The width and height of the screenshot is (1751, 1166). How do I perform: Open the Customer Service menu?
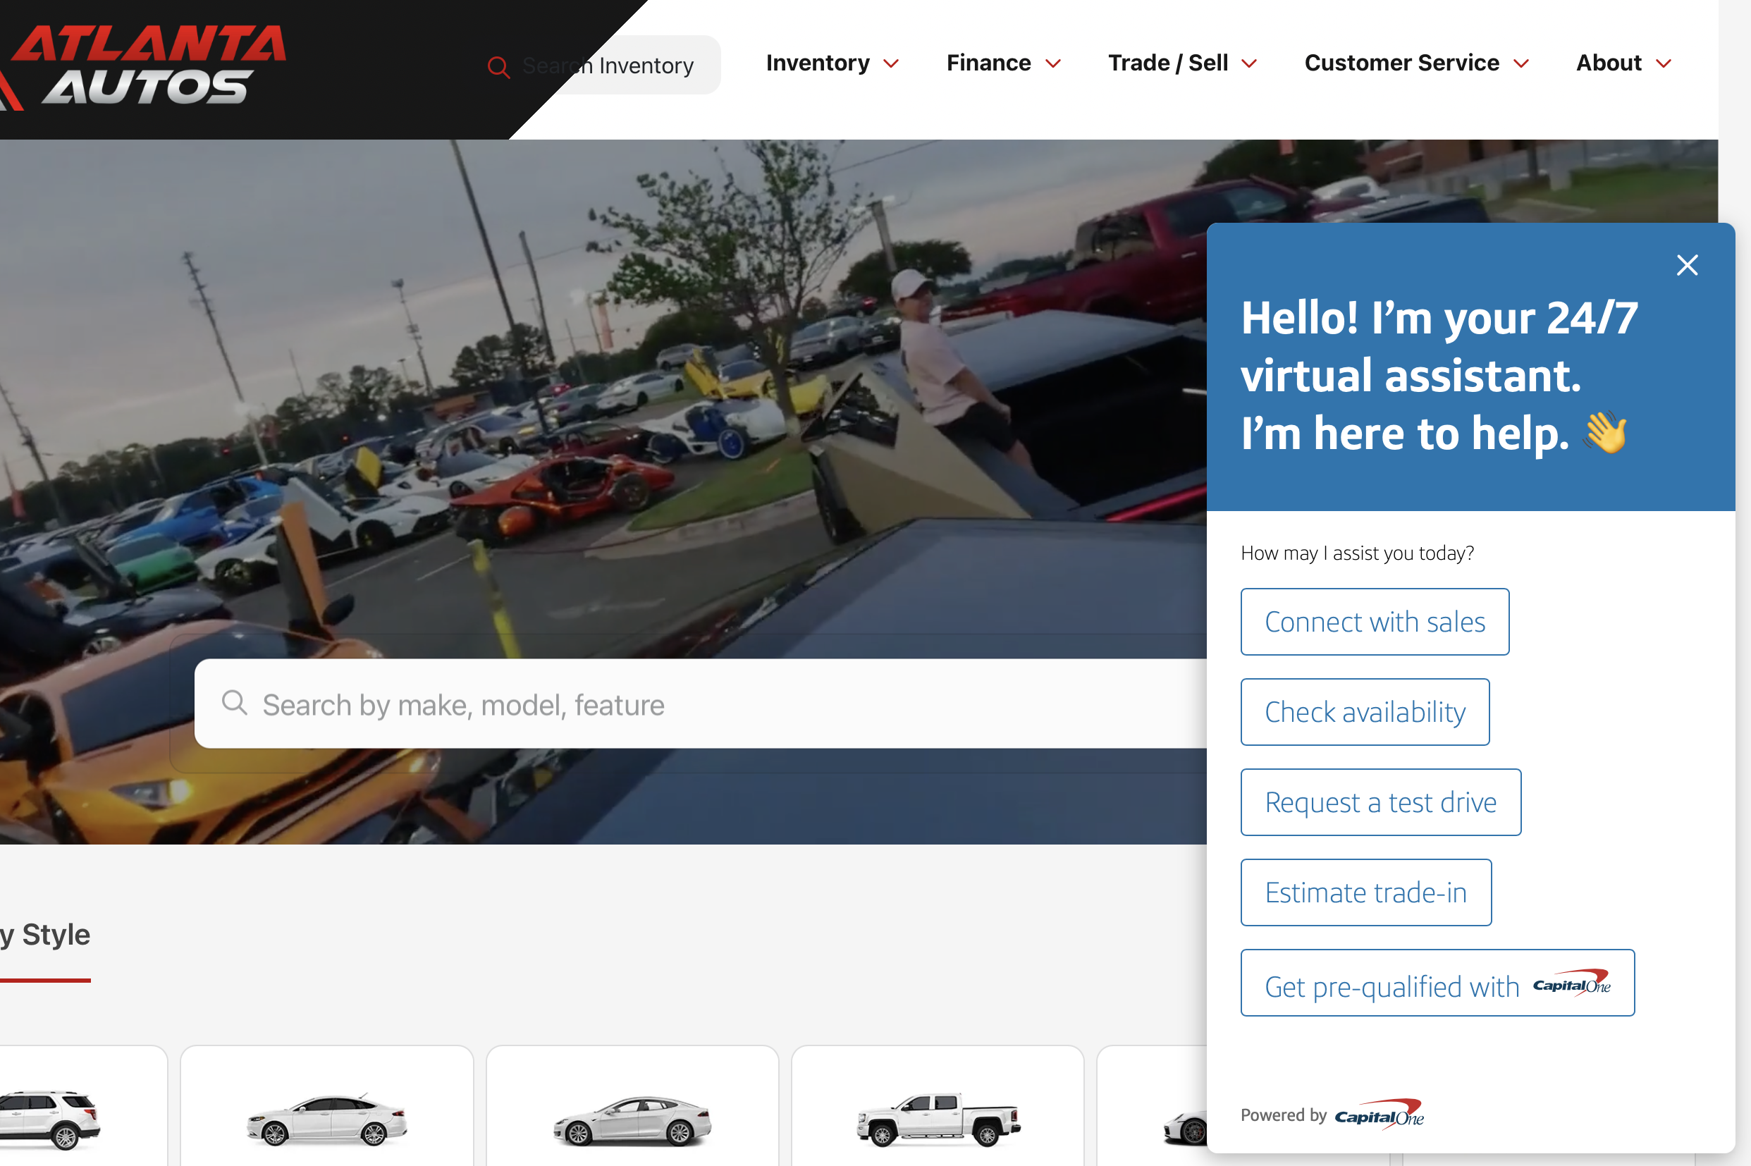tap(1401, 63)
